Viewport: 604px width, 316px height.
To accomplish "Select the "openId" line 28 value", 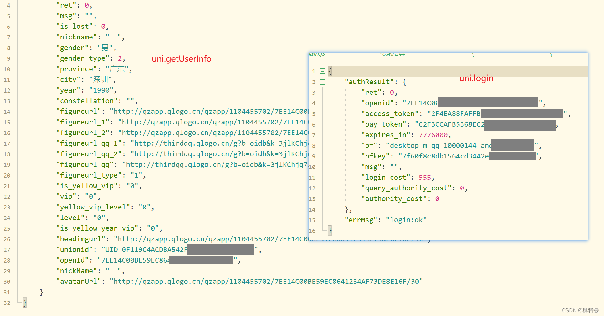I will [167, 260].
